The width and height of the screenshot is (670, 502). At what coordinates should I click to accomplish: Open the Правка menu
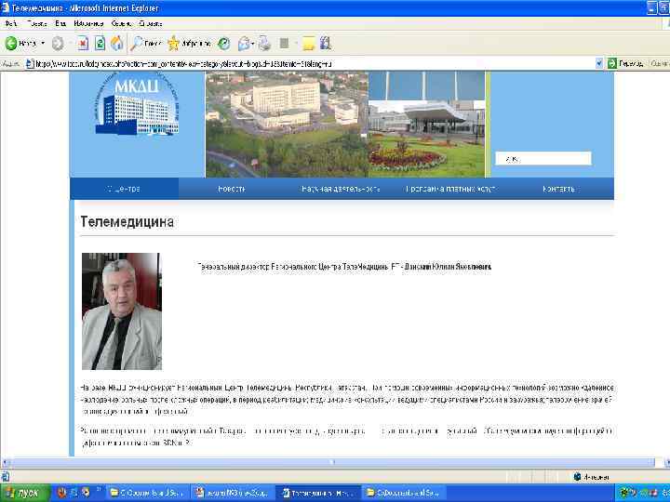(x=36, y=23)
